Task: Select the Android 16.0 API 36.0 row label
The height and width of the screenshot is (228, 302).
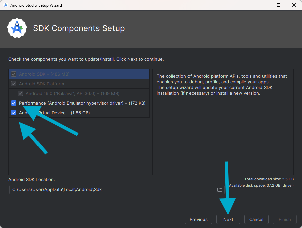Action: pos(72,93)
